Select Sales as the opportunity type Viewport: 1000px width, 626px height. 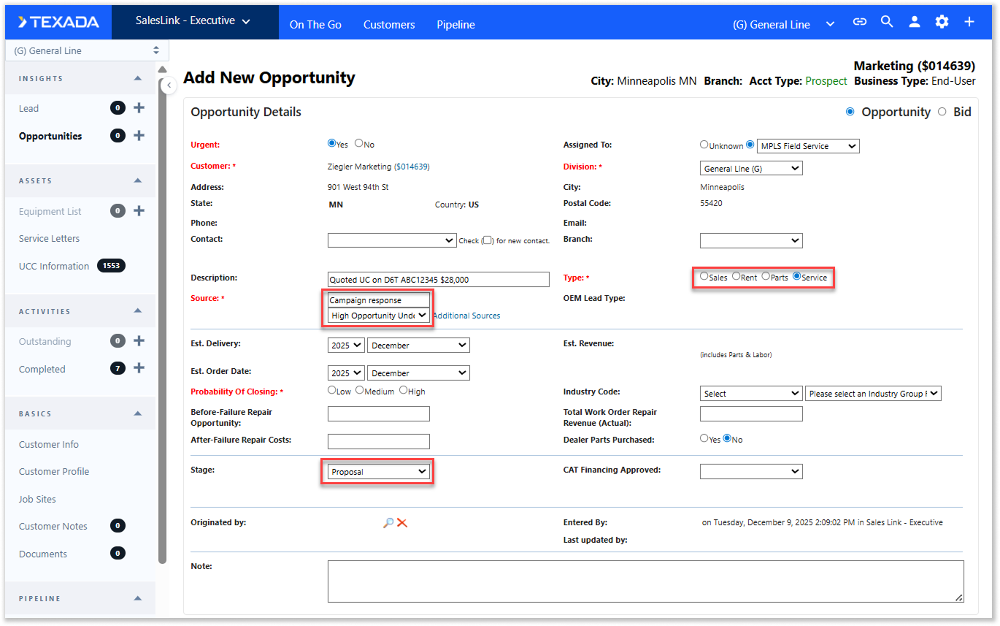(x=704, y=277)
